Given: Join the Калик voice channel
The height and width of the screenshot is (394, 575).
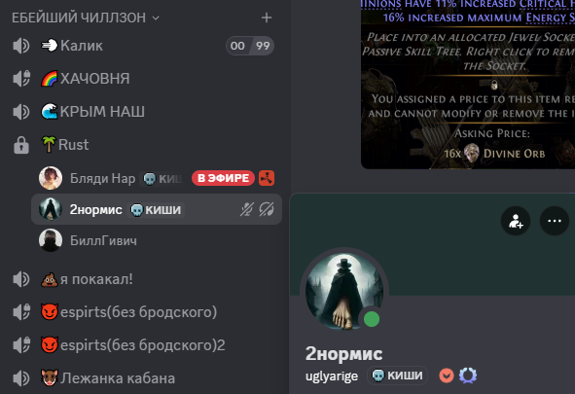Looking at the screenshot, I should pyautogui.click(x=143, y=46).
